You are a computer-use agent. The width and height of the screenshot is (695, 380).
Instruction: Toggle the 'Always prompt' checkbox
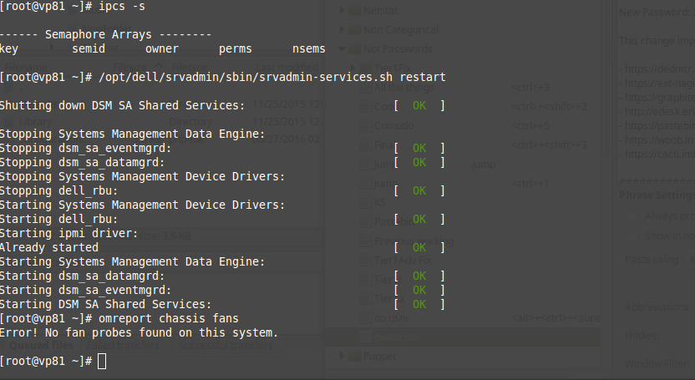pyautogui.click(x=634, y=216)
